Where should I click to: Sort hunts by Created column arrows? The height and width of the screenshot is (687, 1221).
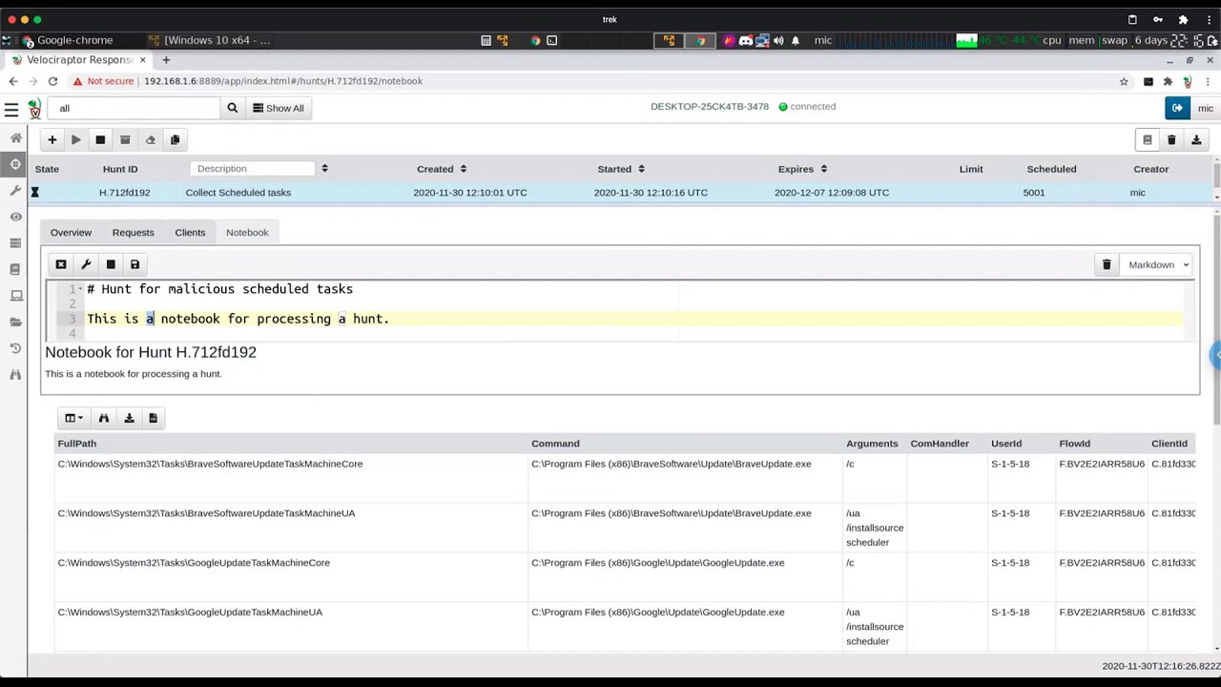(463, 169)
